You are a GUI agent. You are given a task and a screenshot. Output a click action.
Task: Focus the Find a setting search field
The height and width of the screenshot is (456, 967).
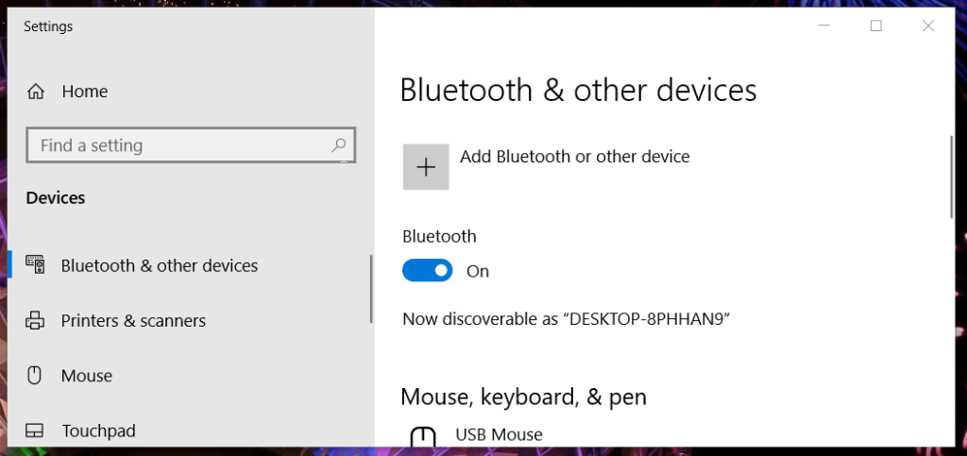tap(191, 145)
